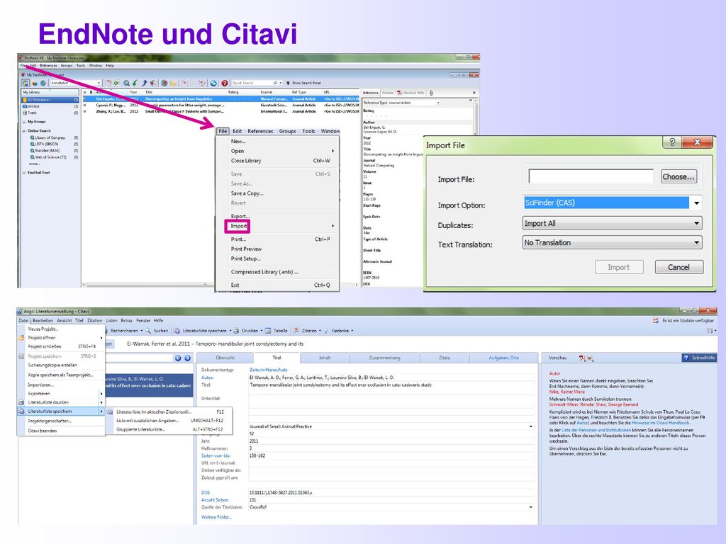
Task: Click Zeitschriftenaufsatz document type link
Action: pos(269,370)
